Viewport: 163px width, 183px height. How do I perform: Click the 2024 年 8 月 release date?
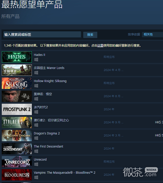click(x=113, y=96)
